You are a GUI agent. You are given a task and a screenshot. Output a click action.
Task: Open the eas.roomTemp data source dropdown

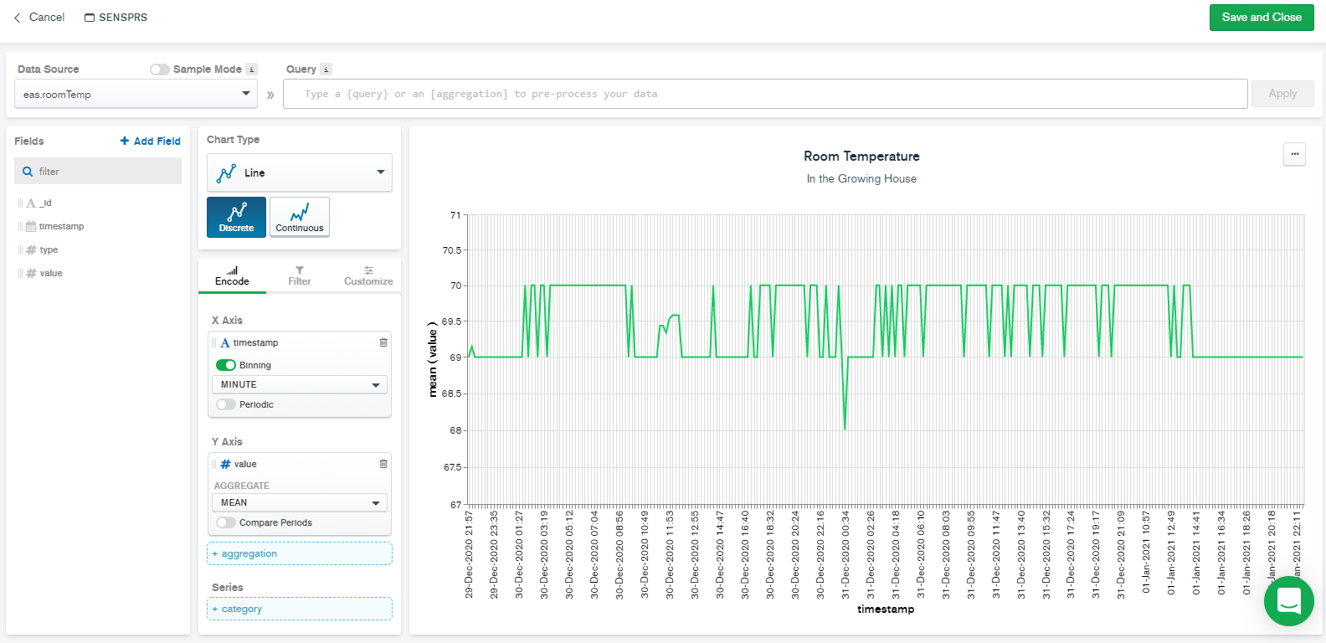(x=136, y=94)
